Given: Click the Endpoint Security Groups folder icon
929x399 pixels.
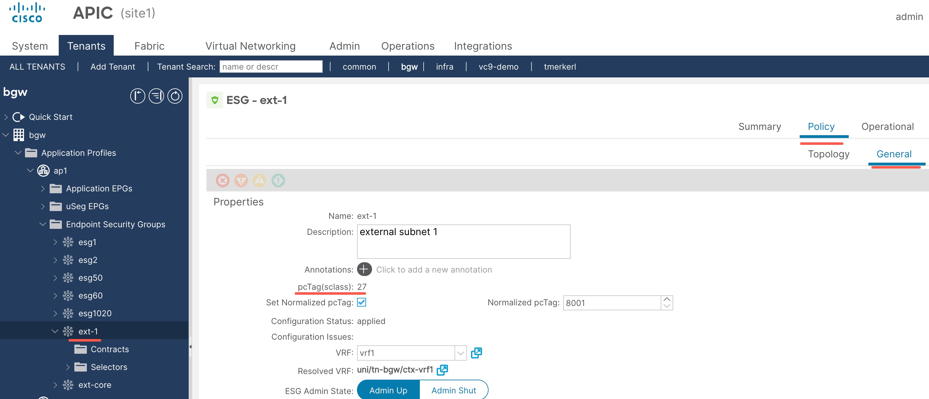Looking at the screenshot, I should click(x=56, y=224).
